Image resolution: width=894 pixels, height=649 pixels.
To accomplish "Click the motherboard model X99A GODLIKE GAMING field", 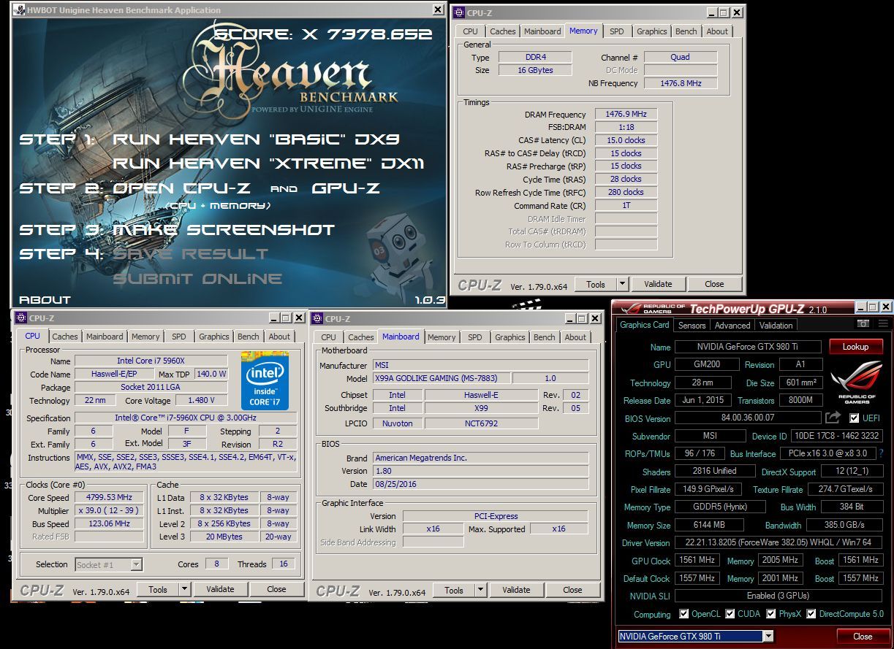I will click(441, 378).
